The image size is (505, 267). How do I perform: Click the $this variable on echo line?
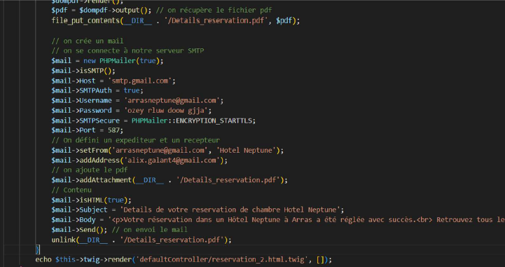click(65, 259)
